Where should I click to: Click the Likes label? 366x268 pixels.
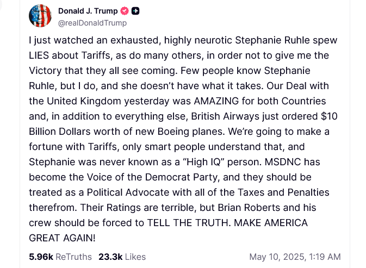[135, 257]
